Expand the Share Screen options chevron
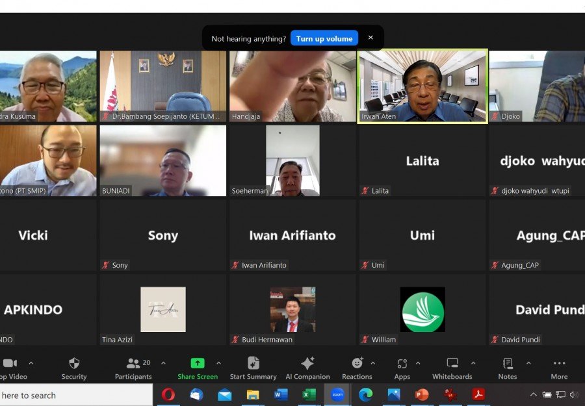The width and height of the screenshot is (585, 406). coord(218,362)
